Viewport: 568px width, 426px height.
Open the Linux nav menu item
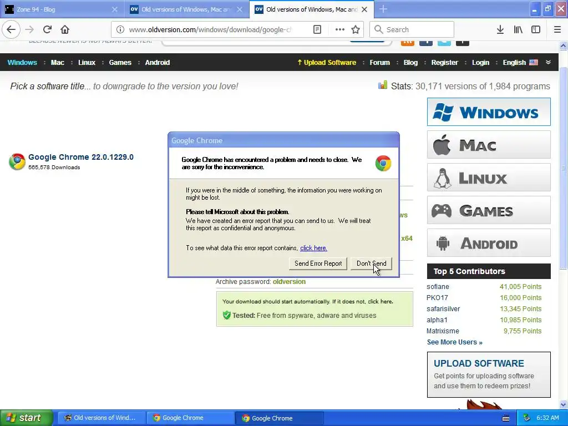[87, 62]
